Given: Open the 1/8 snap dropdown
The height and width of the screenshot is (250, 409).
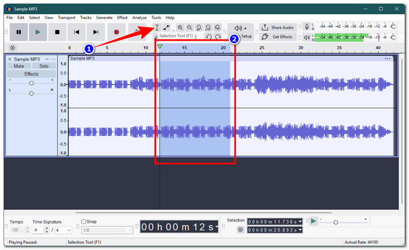Looking at the screenshot, I should coord(107,230).
